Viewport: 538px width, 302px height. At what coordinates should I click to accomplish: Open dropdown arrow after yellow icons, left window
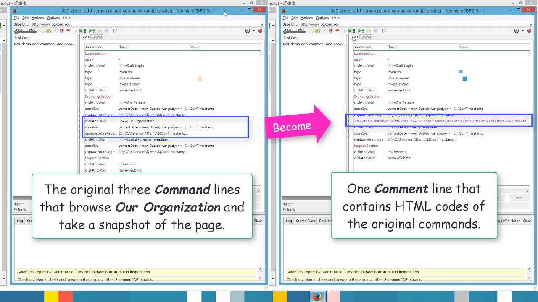[56, 31]
